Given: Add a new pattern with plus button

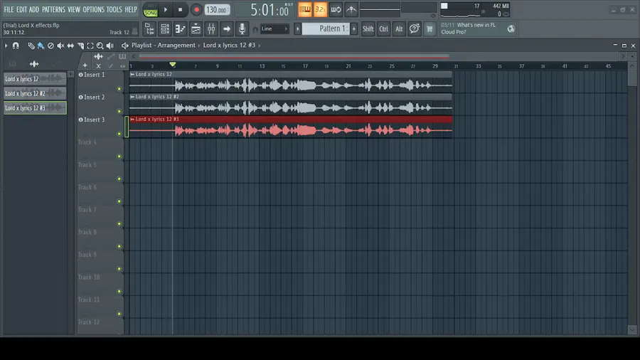Looking at the screenshot, I should [x=354, y=29].
